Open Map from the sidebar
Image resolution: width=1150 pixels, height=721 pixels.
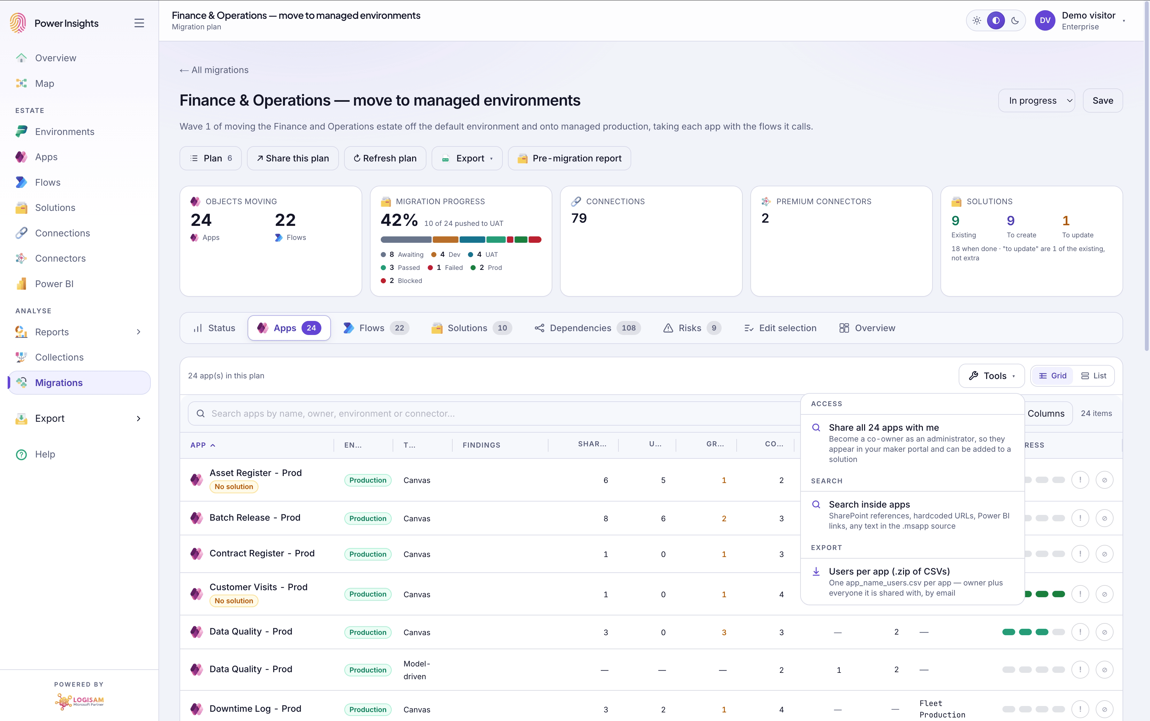point(79,84)
